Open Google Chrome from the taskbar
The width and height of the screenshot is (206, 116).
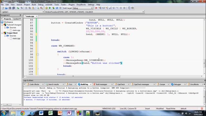point(23,113)
